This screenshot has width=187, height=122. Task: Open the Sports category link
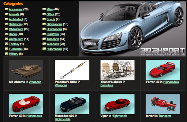coord(51,19)
